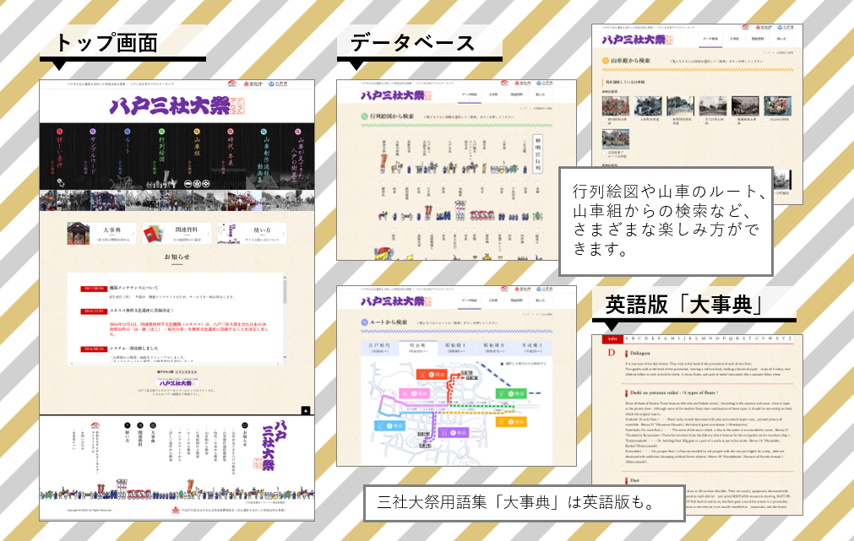Open the システム一部改修しました news item
This screenshot has width=854, height=541.
[134, 349]
